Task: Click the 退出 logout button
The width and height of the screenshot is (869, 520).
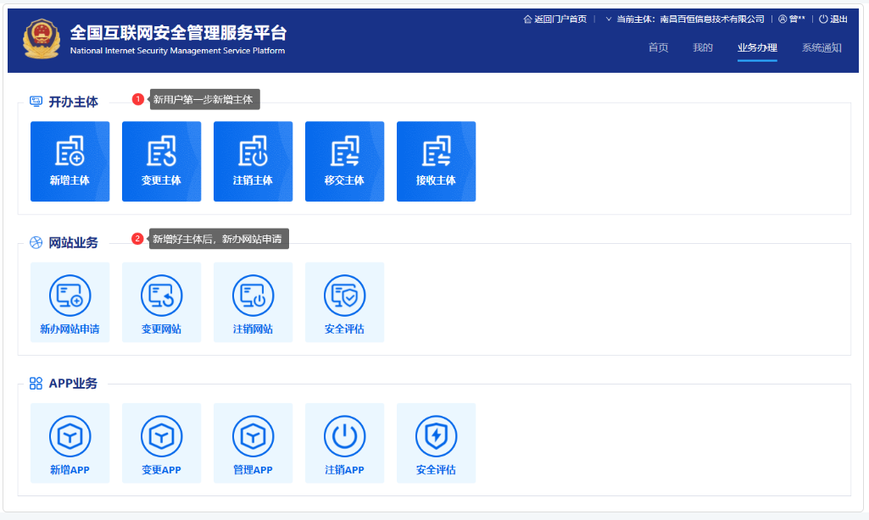Action: click(x=833, y=19)
